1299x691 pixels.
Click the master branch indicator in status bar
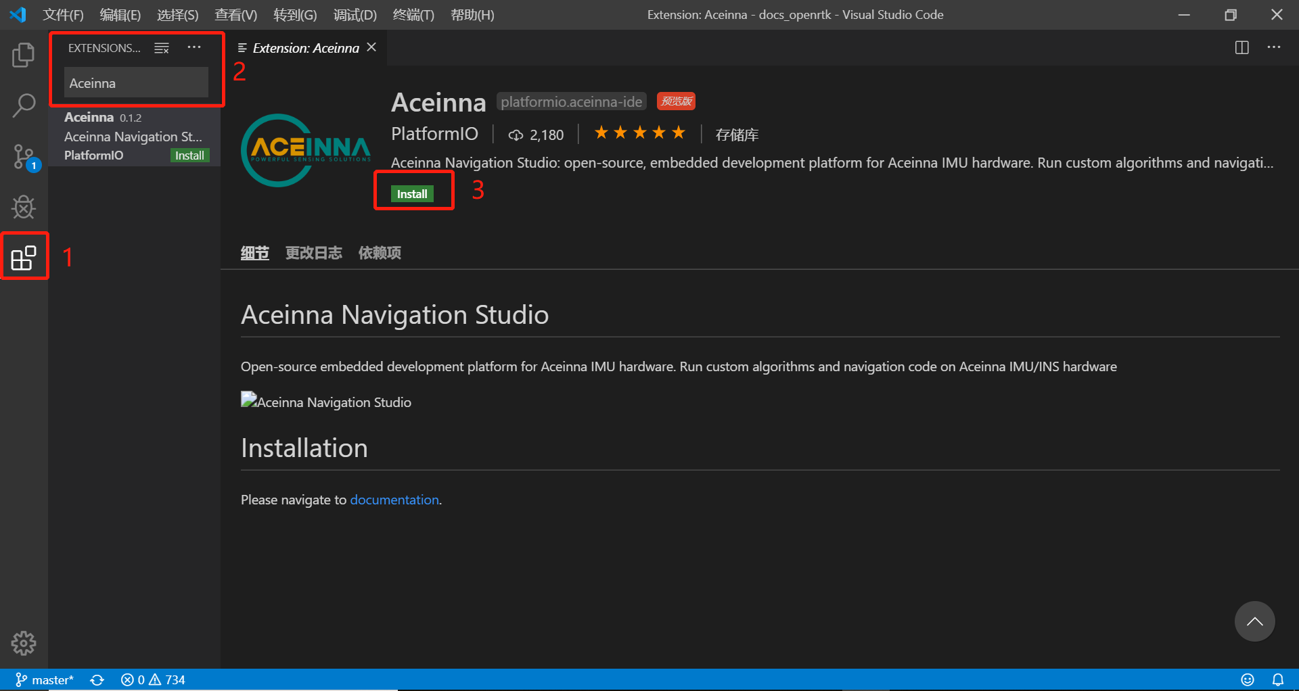tap(45, 680)
